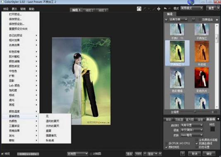Open the 适合 zoom dropdown

[x=152, y=154]
